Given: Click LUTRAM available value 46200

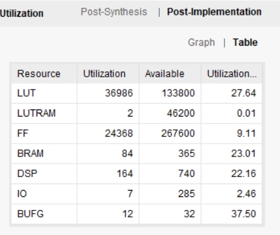Looking at the screenshot, I should click(x=181, y=113).
